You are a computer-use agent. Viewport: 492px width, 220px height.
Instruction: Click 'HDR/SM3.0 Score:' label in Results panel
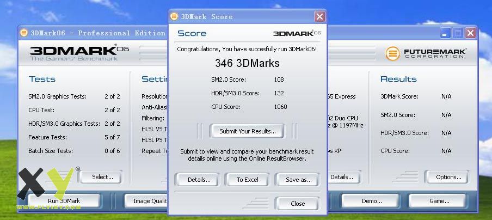405,133
